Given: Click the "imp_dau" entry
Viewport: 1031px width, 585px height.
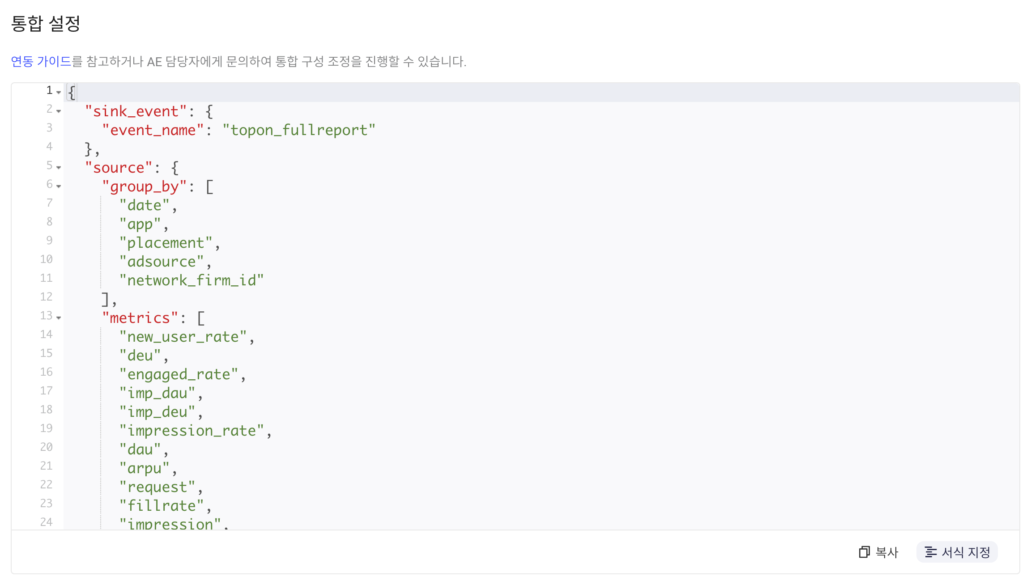Looking at the screenshot, I should click(x=157, y=393).
